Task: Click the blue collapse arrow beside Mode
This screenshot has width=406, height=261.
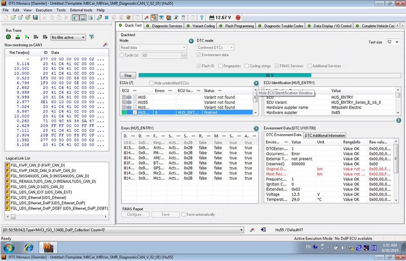Action: click(191, 41)
